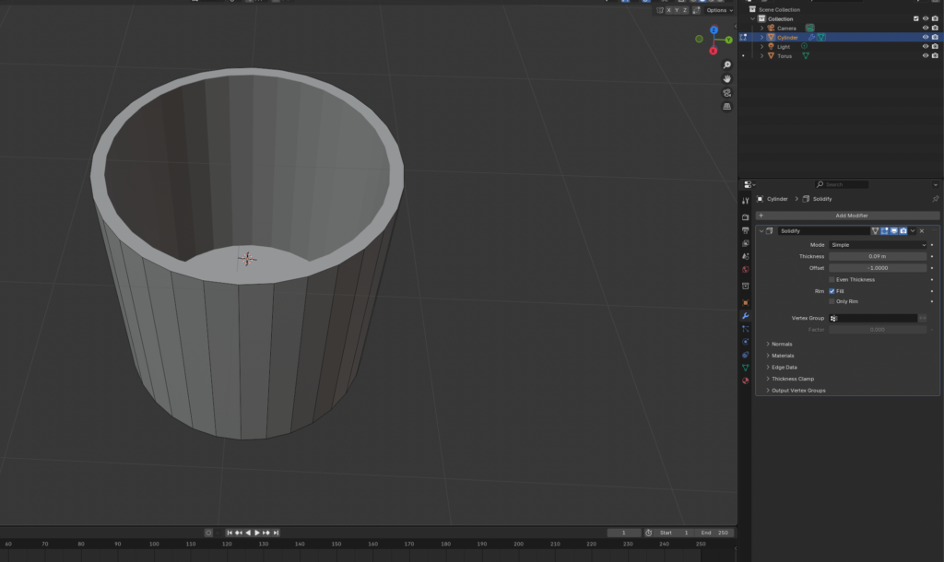The width and height of the screenshot is (944, 562).
Task: Hide the Torus in the viewport
Action: coord(925,56)
